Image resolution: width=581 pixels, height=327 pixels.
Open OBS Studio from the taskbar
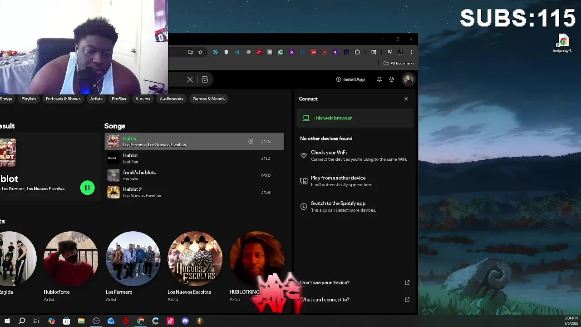pyautogui.click(x=96, y=321)
